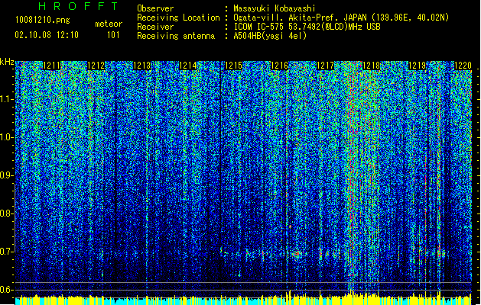The height and width of the screenshot is (305, 481).
Task: Click the 0.6 frequency axis label
Action: (6, 290)
